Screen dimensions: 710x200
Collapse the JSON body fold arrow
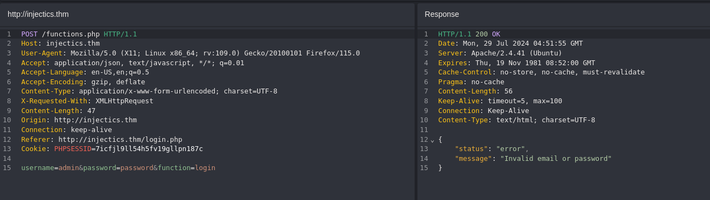click(x=432, y=140)
